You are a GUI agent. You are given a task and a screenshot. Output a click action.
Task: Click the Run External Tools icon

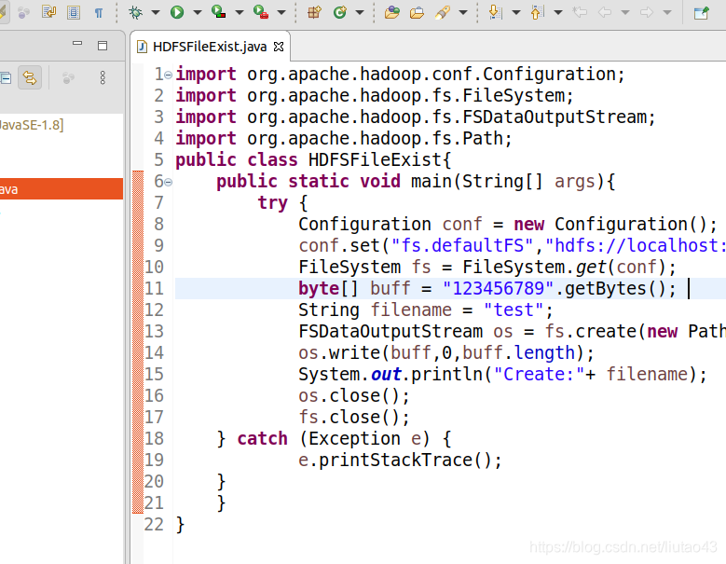click(261, 11)
